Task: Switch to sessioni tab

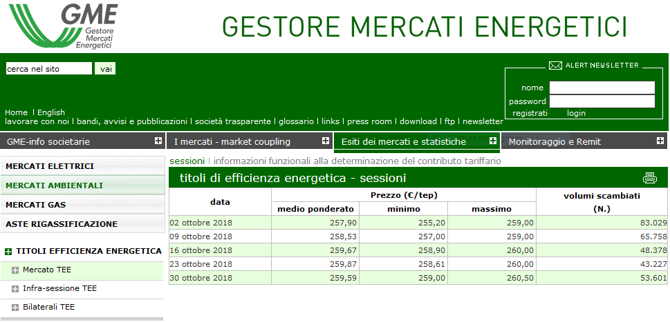Action: click(x=187, y=161)
